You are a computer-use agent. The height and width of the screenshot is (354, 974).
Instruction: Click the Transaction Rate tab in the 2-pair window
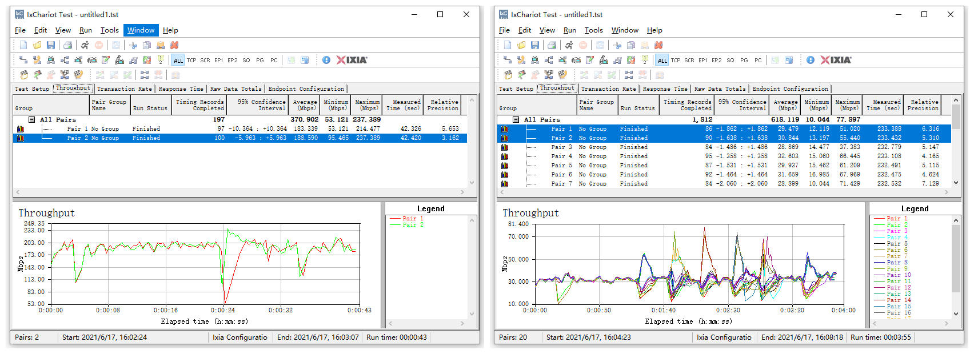(125, 89)
